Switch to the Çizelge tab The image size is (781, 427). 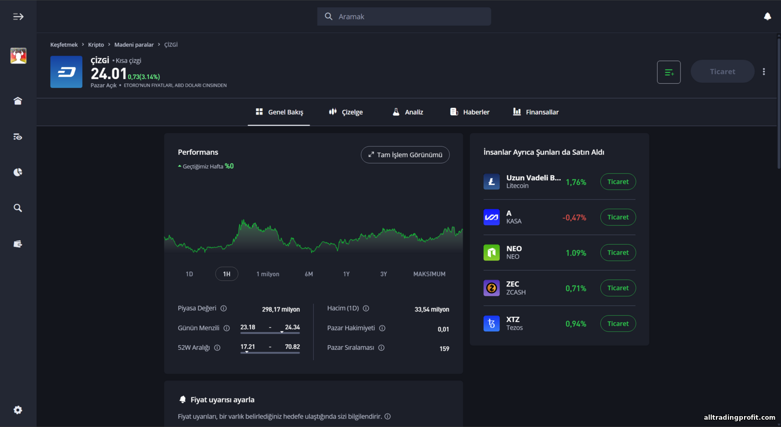click(346, 112)
